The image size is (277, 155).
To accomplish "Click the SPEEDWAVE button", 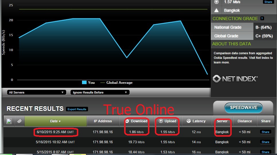I will tap(243, 108).
